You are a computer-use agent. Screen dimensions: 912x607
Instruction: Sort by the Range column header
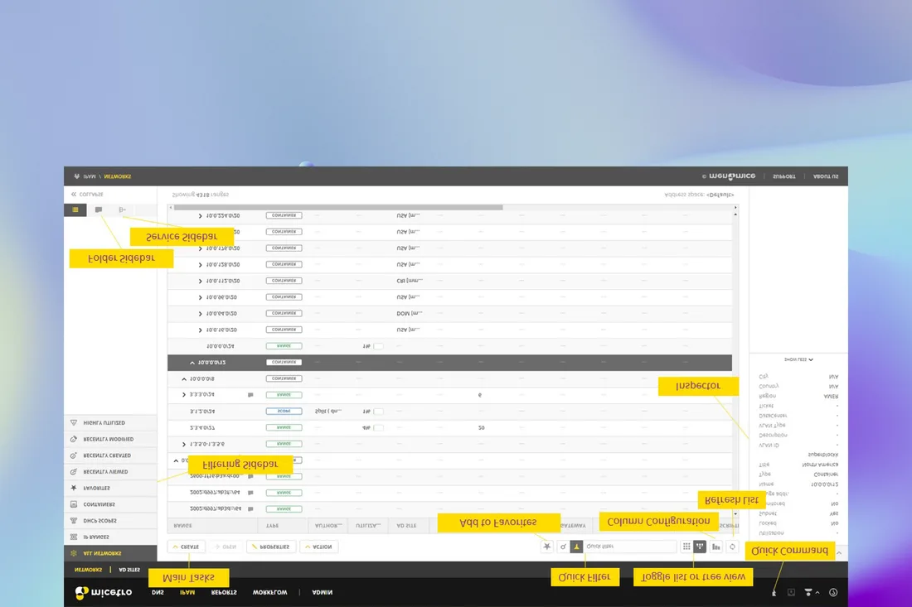213,526
